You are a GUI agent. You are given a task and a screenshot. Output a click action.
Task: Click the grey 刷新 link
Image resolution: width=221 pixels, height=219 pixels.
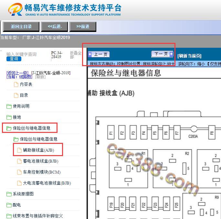click(x=40, y=77)
